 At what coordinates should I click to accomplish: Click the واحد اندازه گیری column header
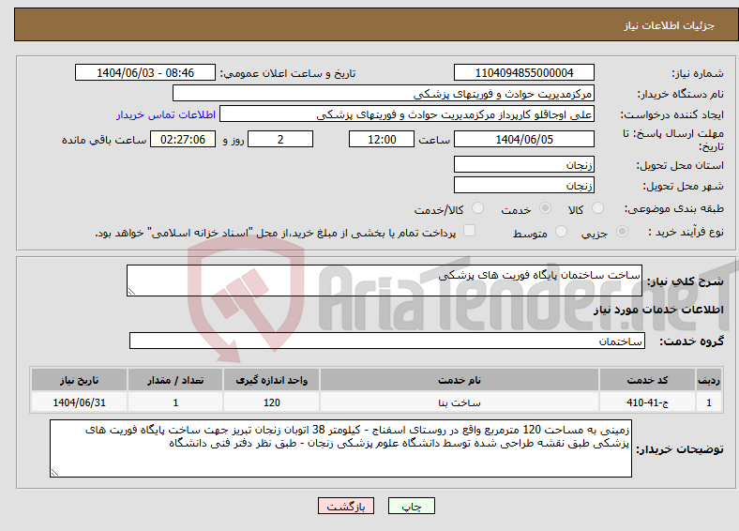coord(271,380)
